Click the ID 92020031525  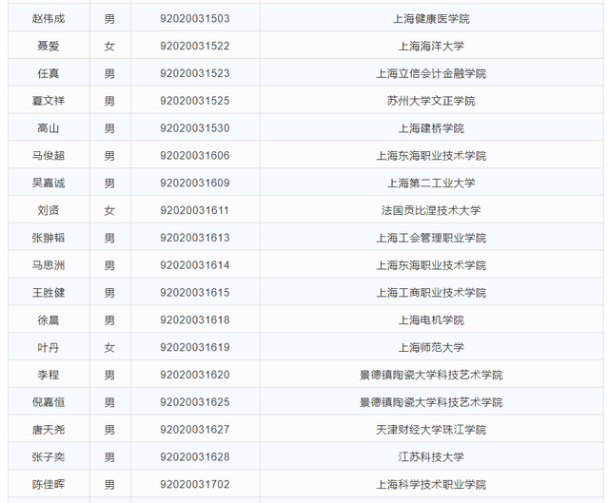pos(195,101)
